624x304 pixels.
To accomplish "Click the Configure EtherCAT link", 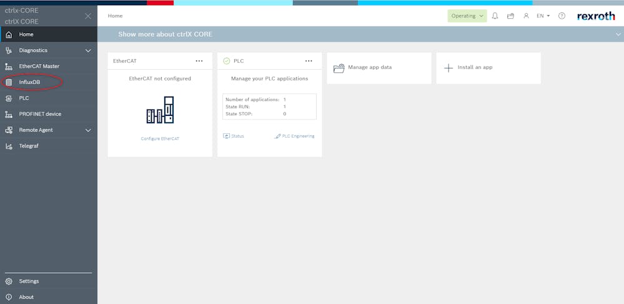I will pyautogui.click(x=160, y=139).
